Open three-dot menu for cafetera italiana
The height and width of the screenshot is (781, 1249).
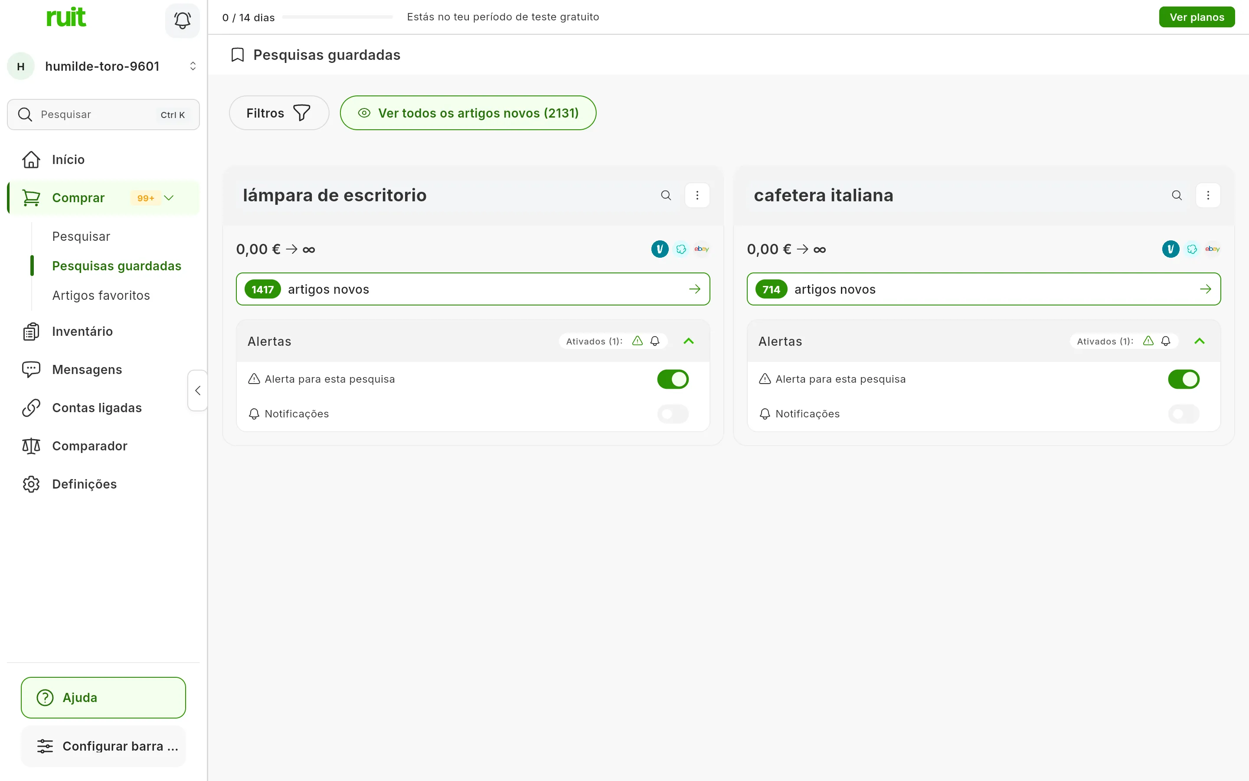click(1208, 195)
